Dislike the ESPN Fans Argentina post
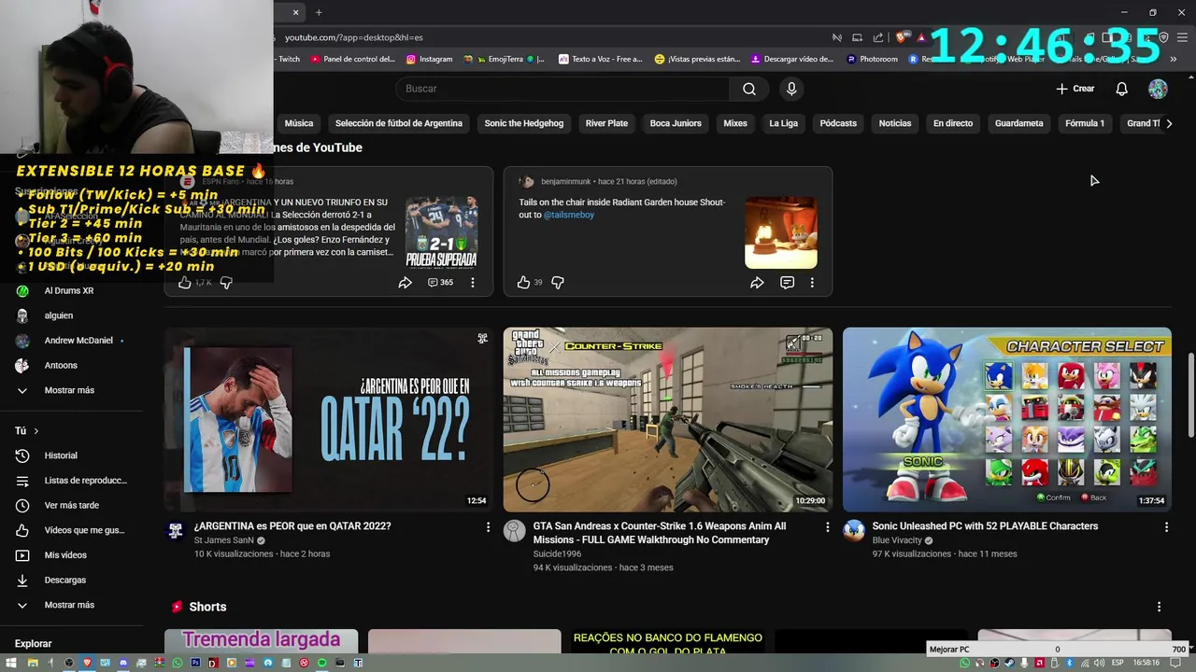Screen dimensions: 1196x672 (x=226, y=282)
